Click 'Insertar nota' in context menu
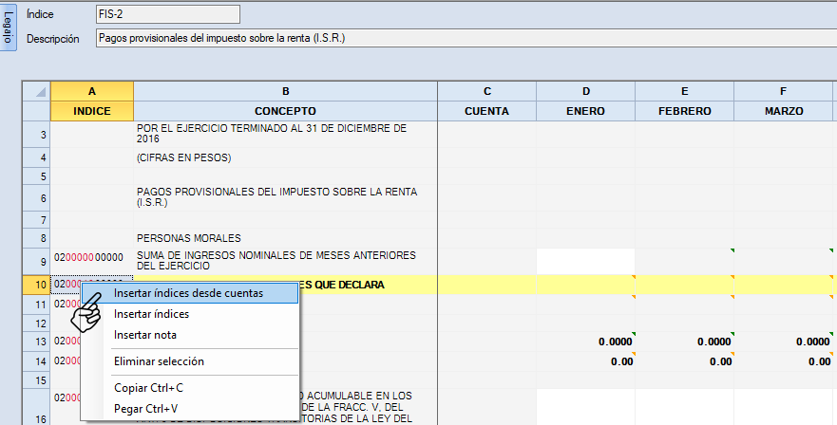This screenshot has width=837, height=425. (x=144, y=335)
